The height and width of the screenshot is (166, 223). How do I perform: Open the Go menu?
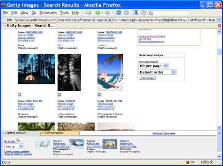point(34,13)
